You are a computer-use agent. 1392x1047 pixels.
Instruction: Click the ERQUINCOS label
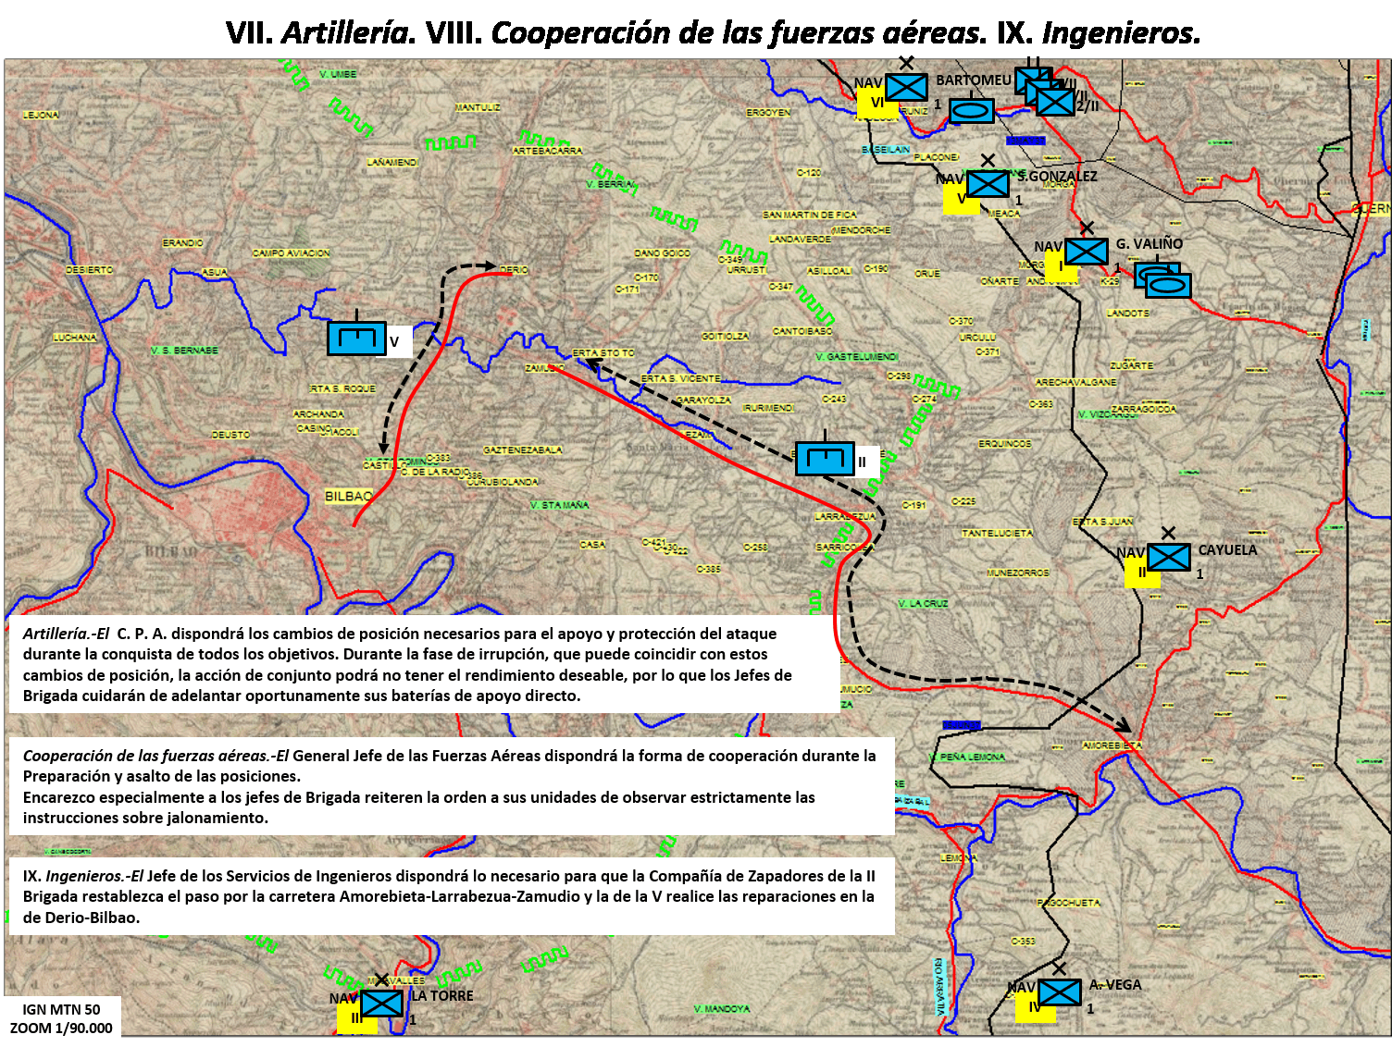(x=1005, y=444)
